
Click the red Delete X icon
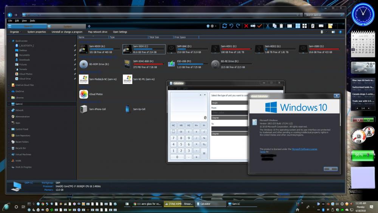tap(246, 26)
